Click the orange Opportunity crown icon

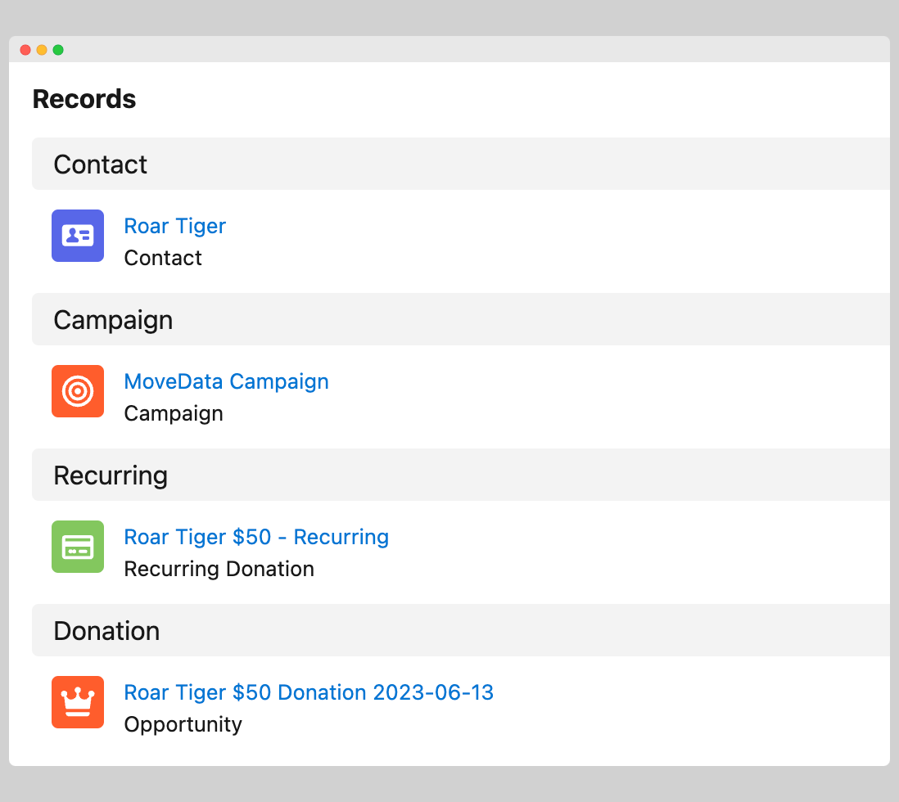click(x=78, y=702)
